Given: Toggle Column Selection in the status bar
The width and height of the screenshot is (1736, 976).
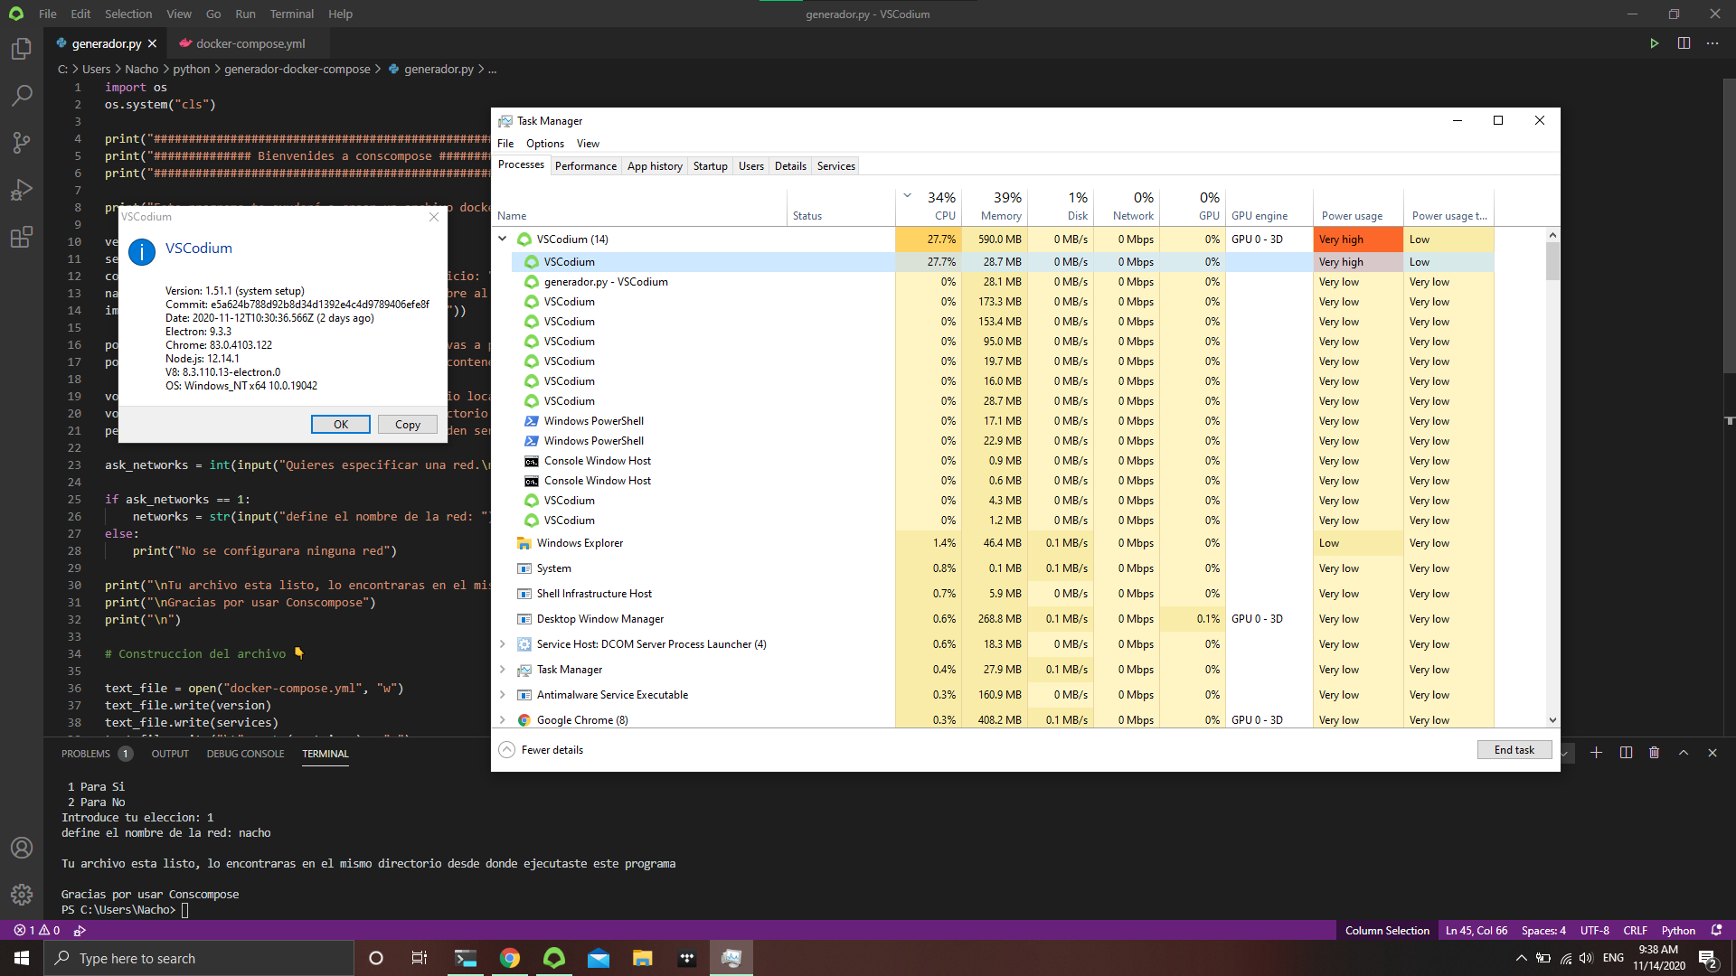Looking at the screenshot, I should (1386, 930).
